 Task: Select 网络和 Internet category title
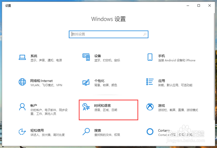point(41,81)
